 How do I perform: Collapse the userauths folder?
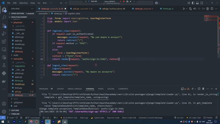point(12,59)
